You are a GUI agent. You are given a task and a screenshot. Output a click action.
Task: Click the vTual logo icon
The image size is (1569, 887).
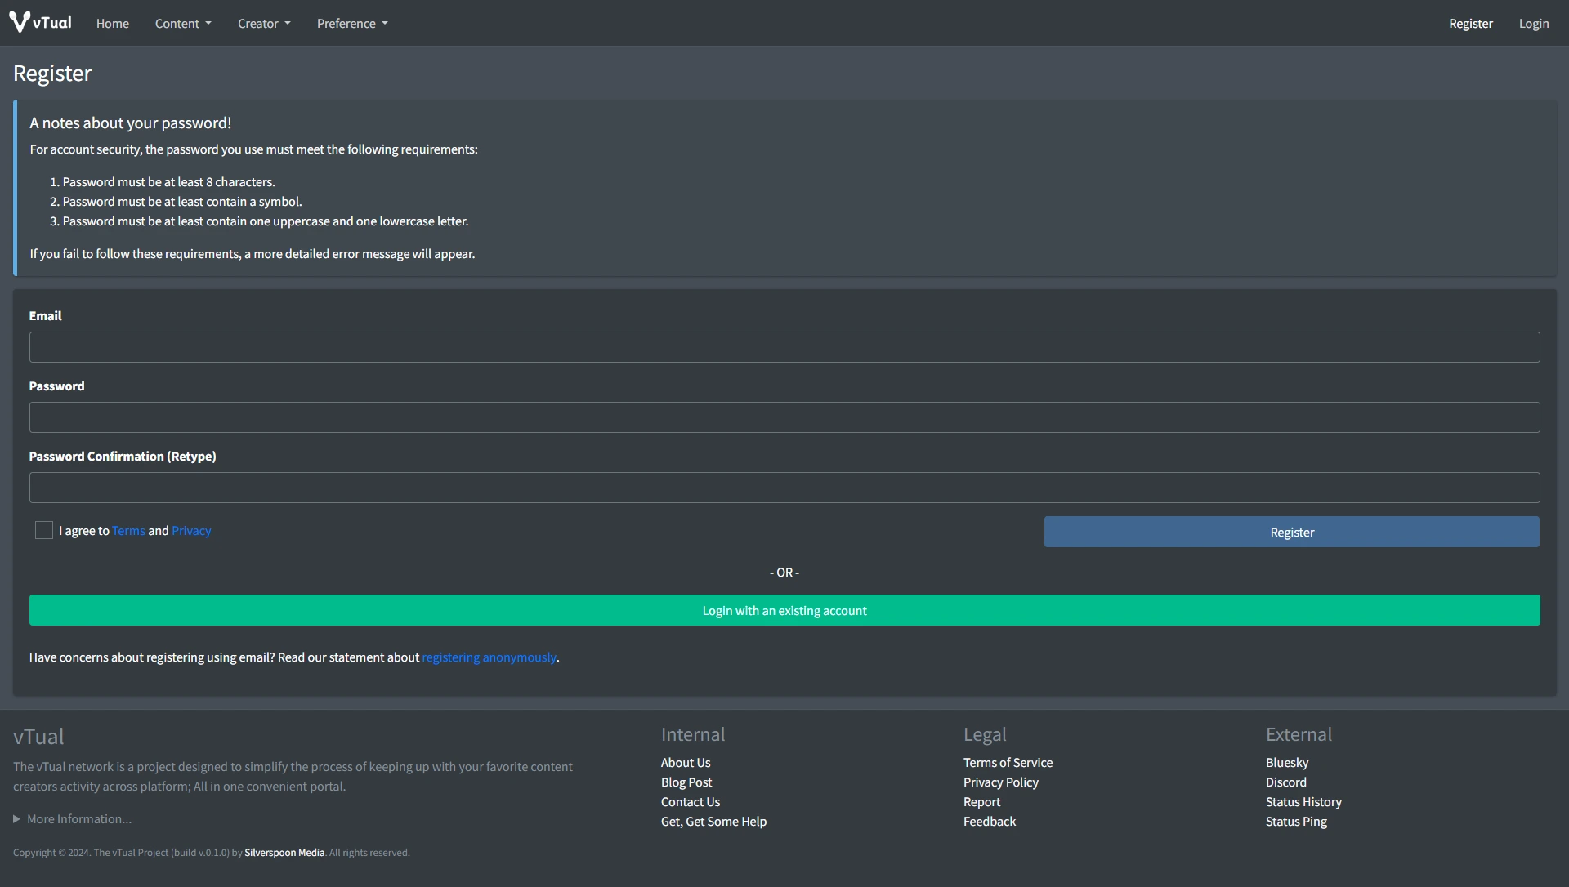coord(20,22)
